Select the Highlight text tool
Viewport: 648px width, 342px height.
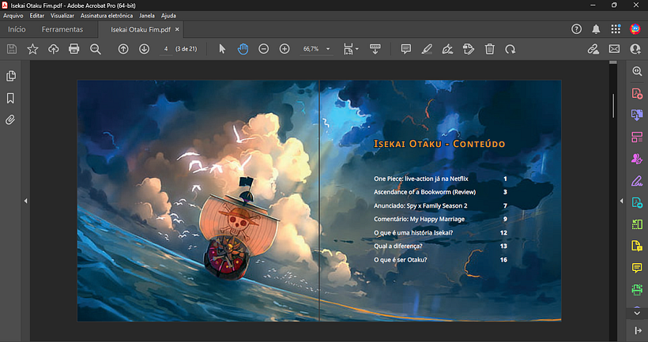[427, 49]
